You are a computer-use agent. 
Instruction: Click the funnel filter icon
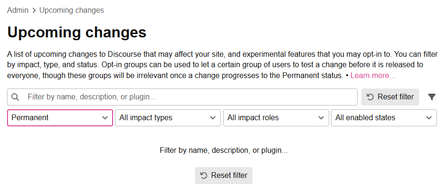431,97
